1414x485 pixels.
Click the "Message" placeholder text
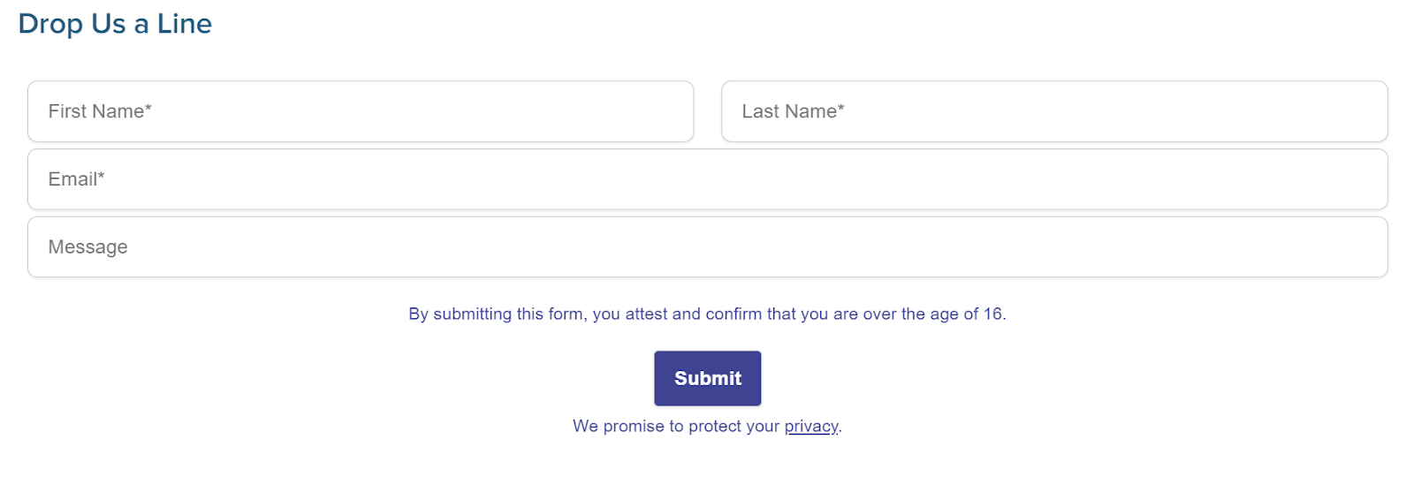[87, 247]
